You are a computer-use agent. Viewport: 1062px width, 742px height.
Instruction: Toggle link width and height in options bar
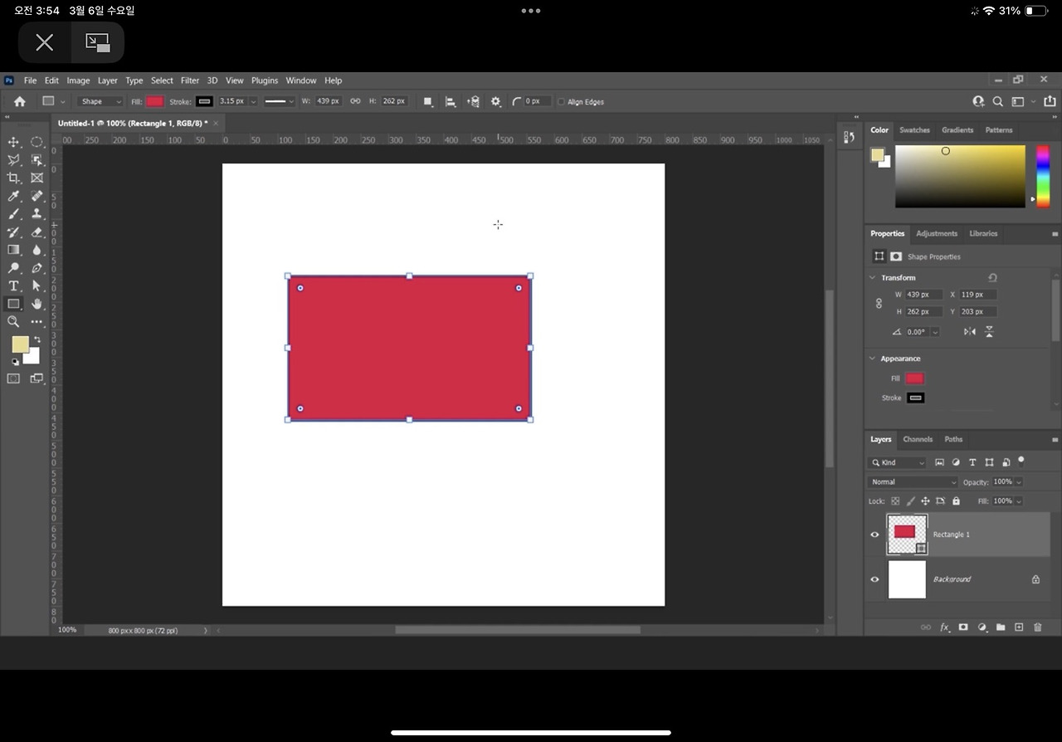point(355,101)
